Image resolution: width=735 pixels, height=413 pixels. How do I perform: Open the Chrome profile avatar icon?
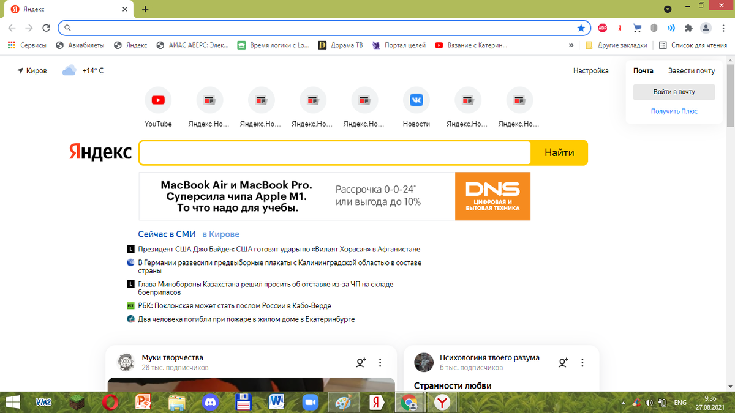pos(706,28)
